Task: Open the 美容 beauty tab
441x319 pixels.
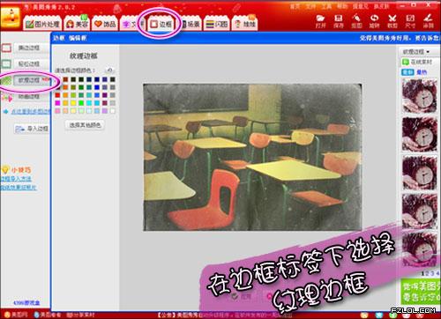Action: 77,24
